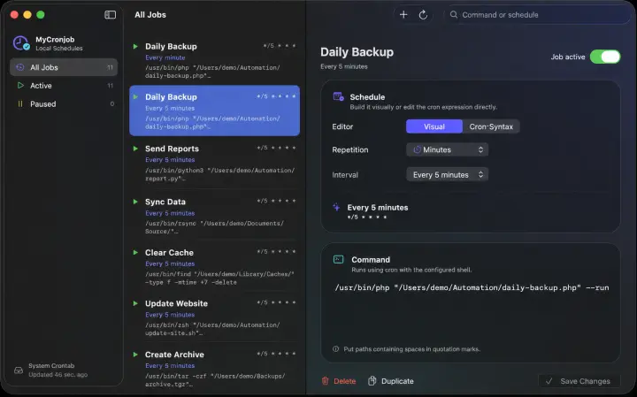Open the Interval Every 5 minutes dropdown
The image size is (637, 397).
[x=448, y=175]
